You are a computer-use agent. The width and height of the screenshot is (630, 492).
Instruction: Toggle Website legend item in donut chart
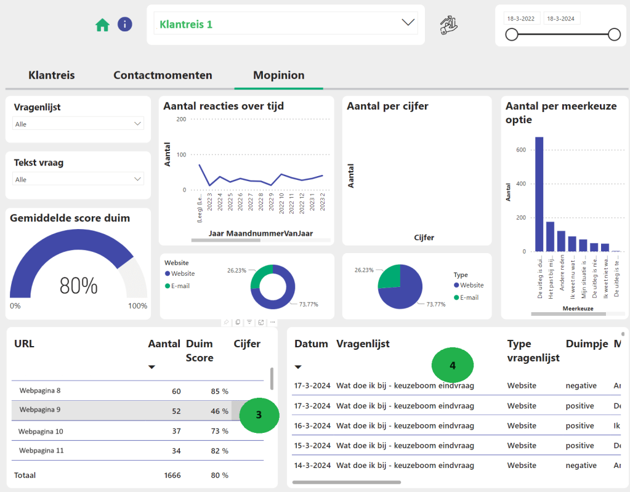179,273
